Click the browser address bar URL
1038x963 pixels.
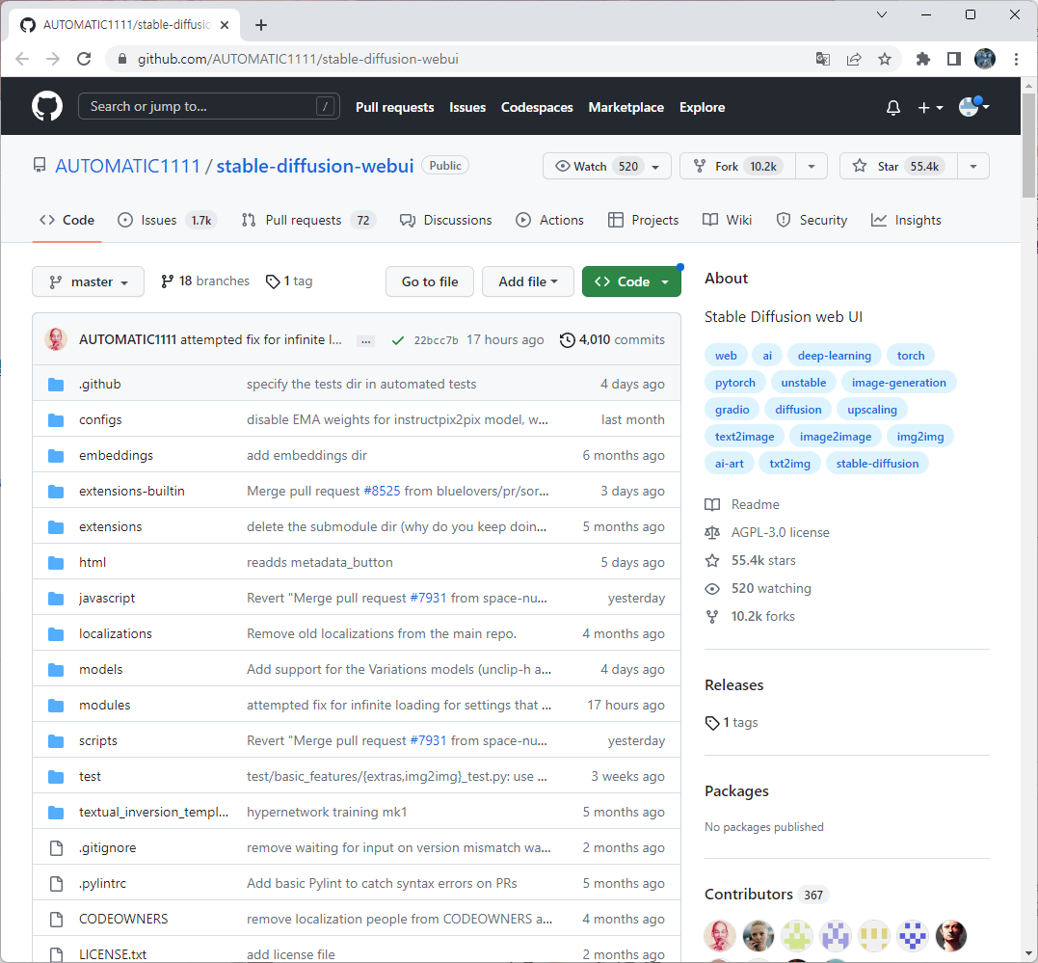click(298, 59)
